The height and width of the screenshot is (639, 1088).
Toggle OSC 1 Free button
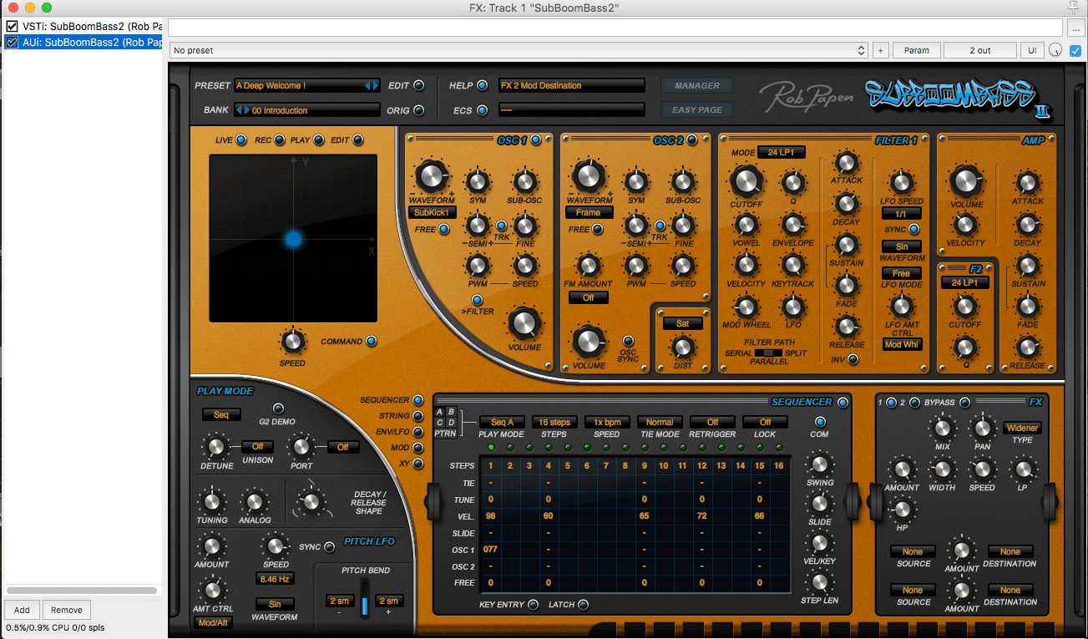coord(443,229)
